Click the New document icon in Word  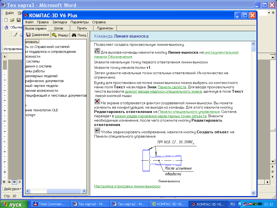(6, 20)
